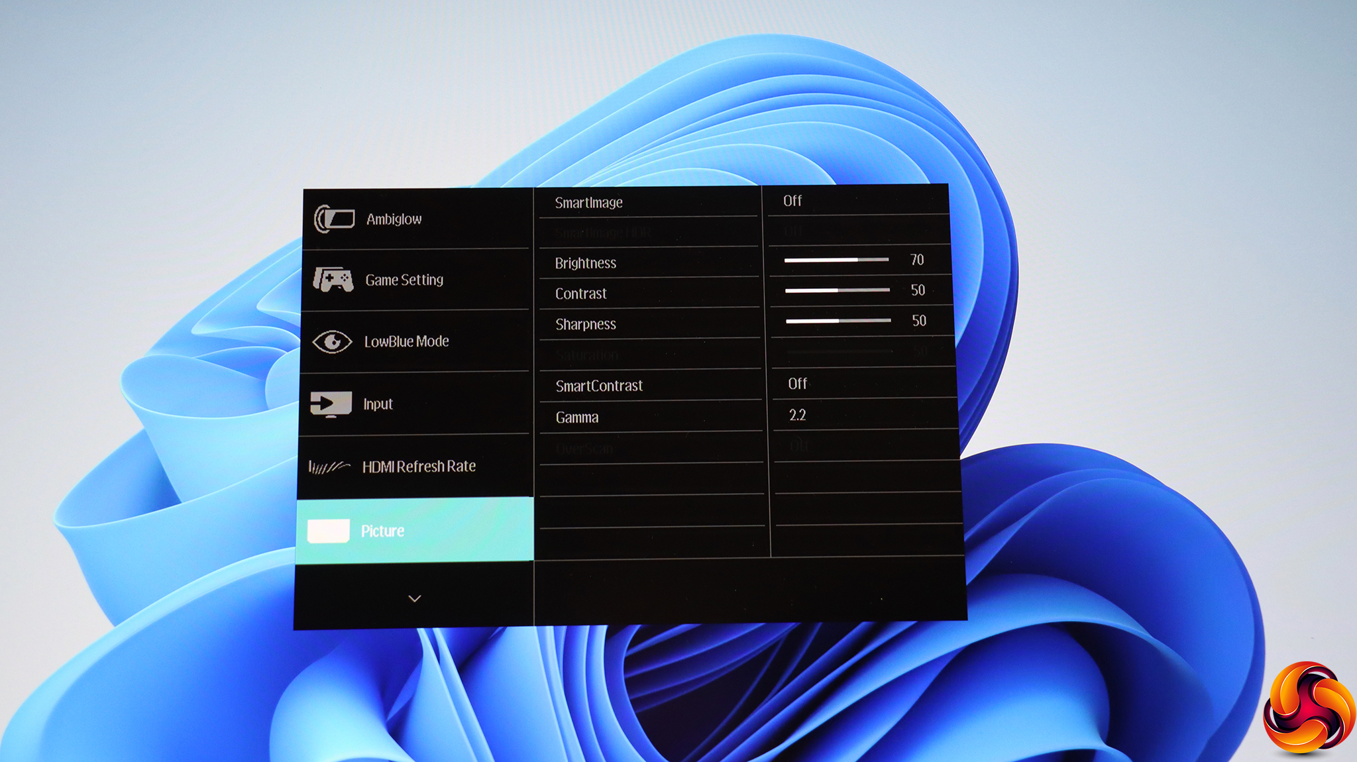Click the Input source arrow icon
This screenshot has width=1357, height=762.
click(331, 403)
